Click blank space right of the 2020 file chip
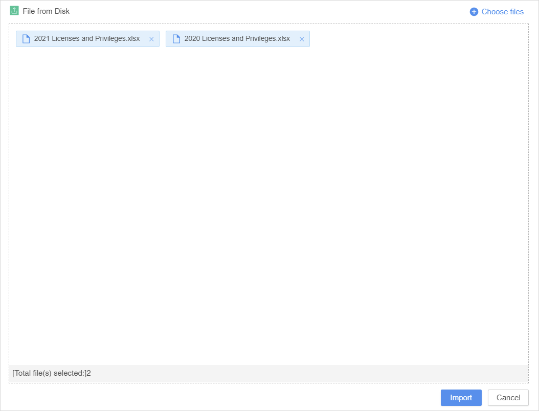 [x=409, y=39]
